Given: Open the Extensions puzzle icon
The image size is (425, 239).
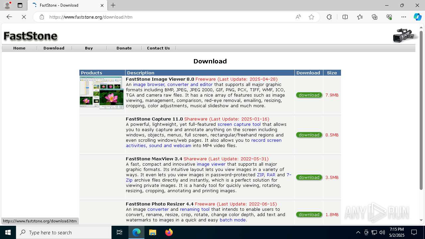Looking at the screenshot, I should pyautogui.click(x=329, y=17).
